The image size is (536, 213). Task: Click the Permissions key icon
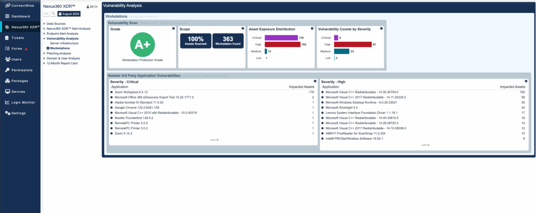tap(7, 70)
